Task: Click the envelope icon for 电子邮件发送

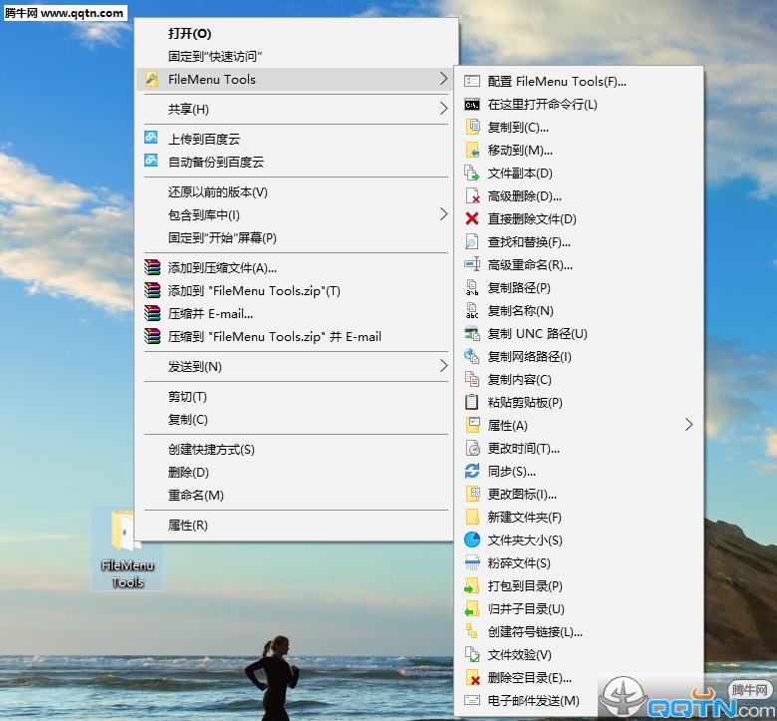Action: click(472, 701)
